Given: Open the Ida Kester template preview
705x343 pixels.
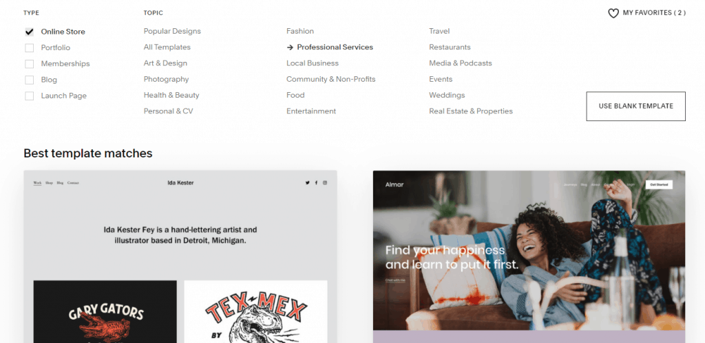Looking at the screenshot, I should (180, 256).
